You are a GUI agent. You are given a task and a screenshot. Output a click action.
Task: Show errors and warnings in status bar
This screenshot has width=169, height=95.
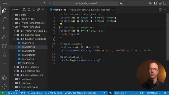coord(12,93)
